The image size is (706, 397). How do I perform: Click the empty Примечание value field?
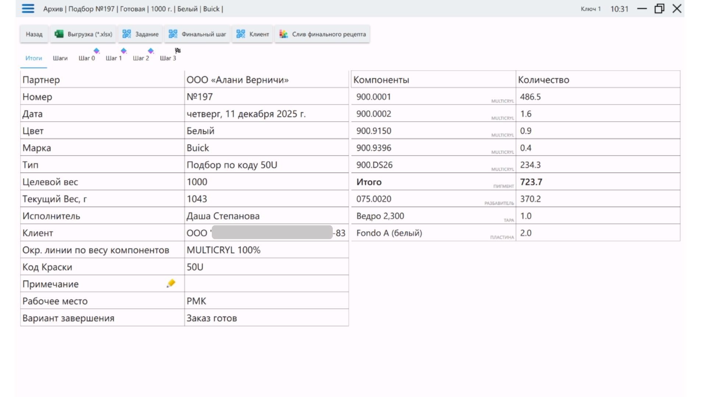[266, 284]
